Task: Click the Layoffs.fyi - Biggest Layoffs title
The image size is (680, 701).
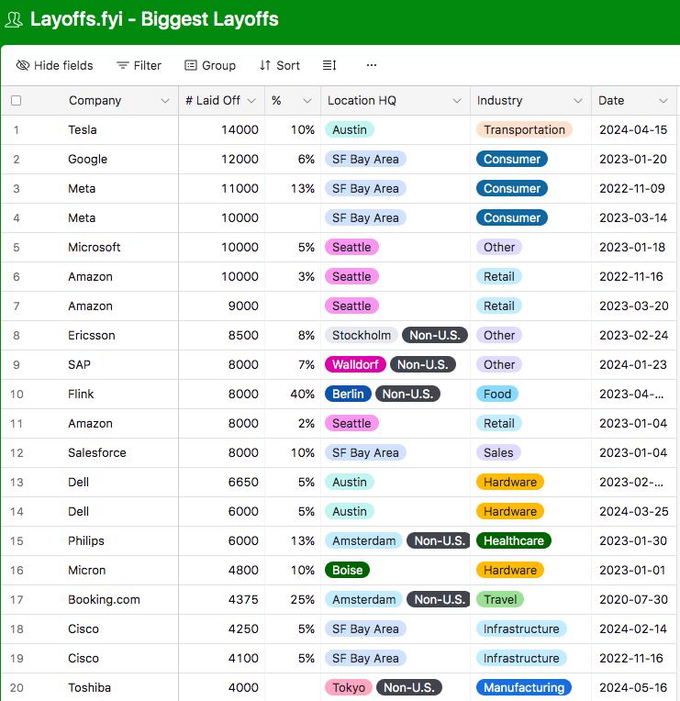Action: click(154, 19)
